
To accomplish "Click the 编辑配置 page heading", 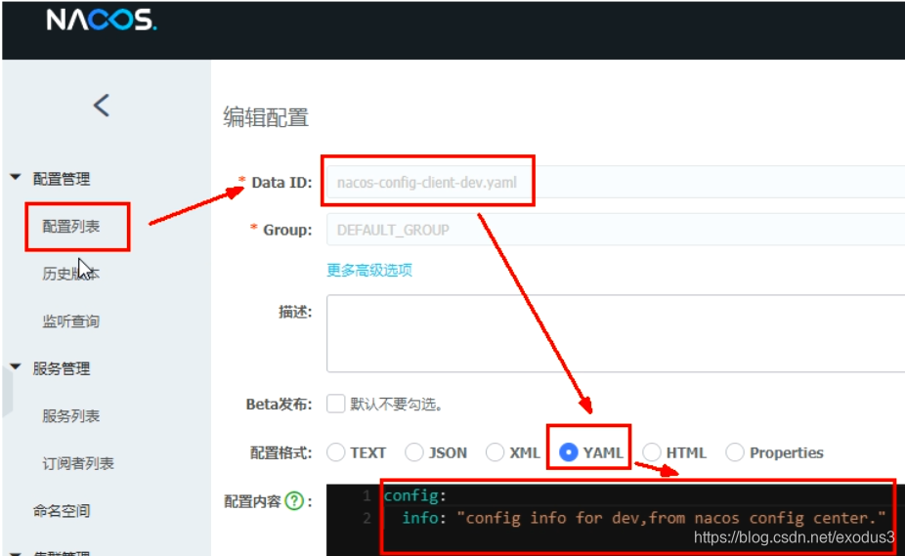I will (266, 117).
